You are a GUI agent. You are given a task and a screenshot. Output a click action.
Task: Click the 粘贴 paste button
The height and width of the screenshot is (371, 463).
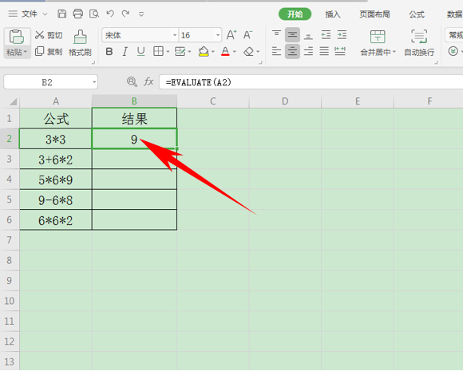tap(17, 43)
